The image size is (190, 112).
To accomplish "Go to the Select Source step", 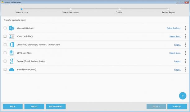I will pos(21,9).
